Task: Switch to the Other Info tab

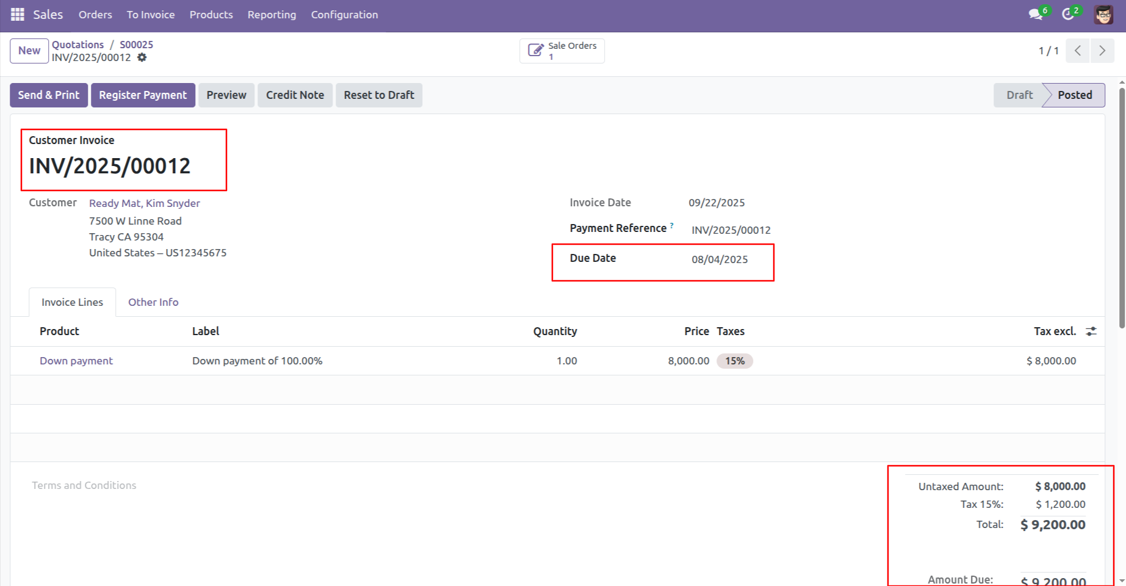Action: [153, 302]
